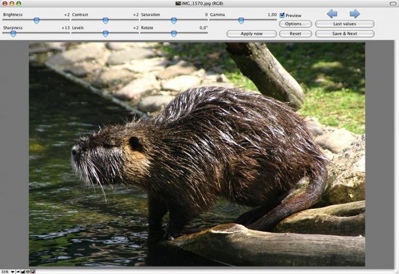Click the nutria photo preview
Image resolution: width=399 pixels, height=274 pixels.
pos(197,154)
